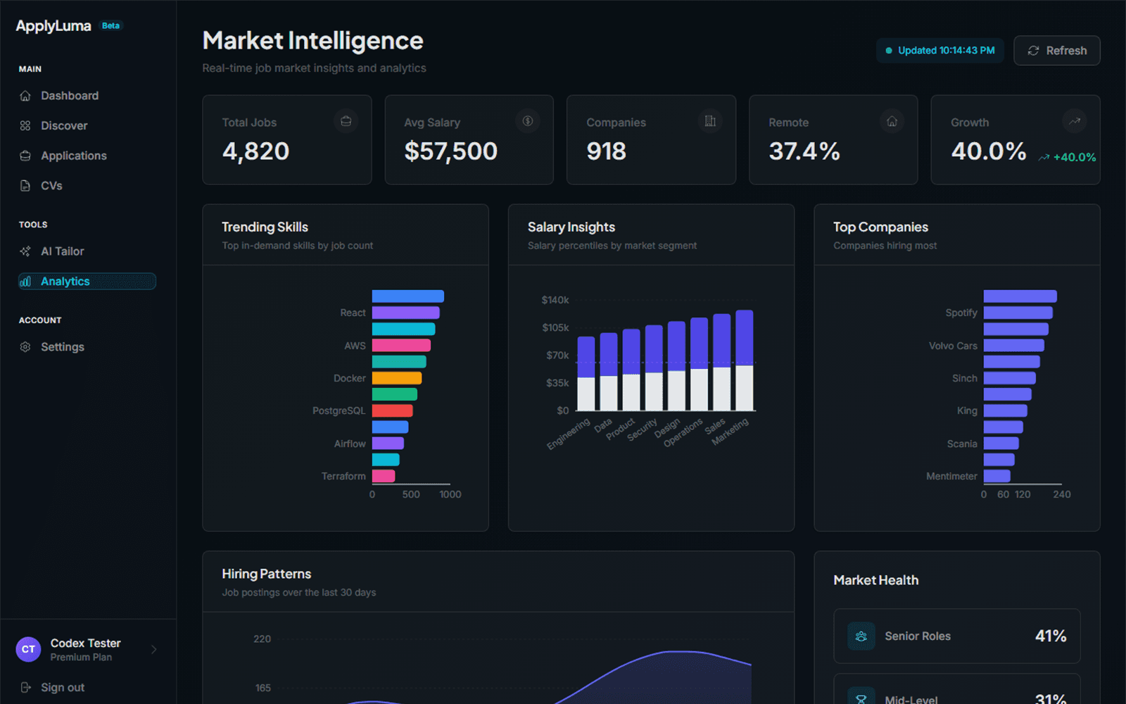
Task: Click the PostgreSQL red bar
Action: point(392,410)
